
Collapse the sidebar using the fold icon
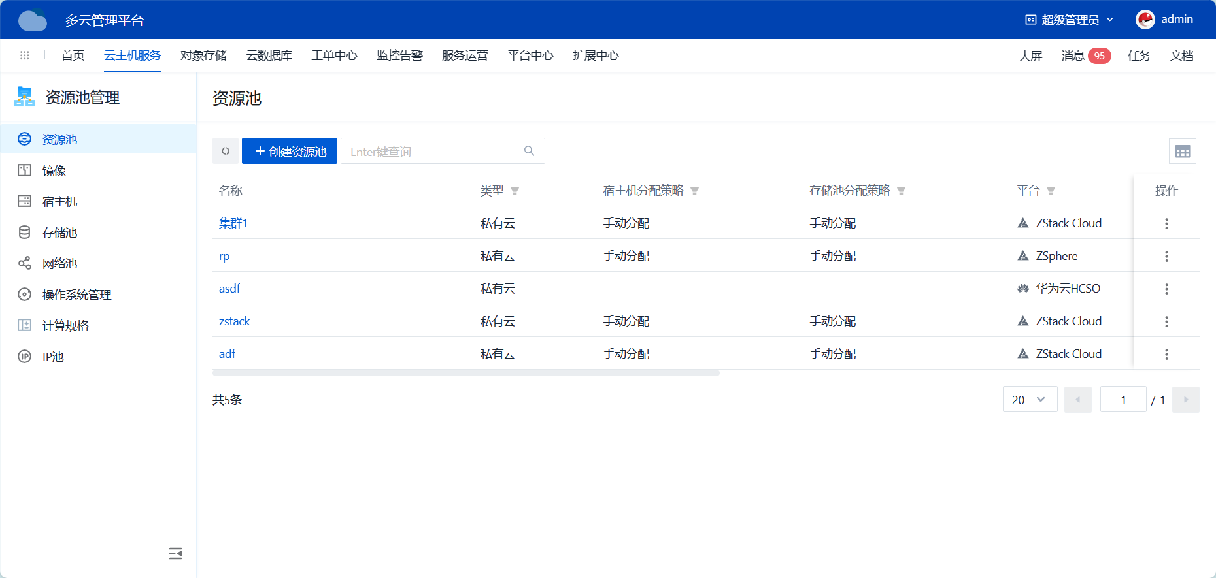pyautogui.click(x=175, y=554)
